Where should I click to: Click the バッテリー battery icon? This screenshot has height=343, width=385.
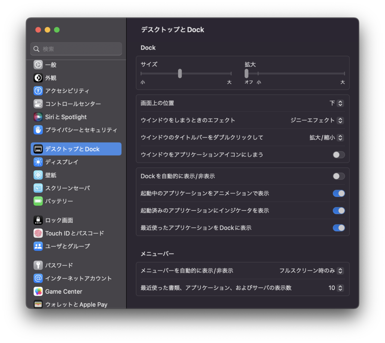[38, 201]
